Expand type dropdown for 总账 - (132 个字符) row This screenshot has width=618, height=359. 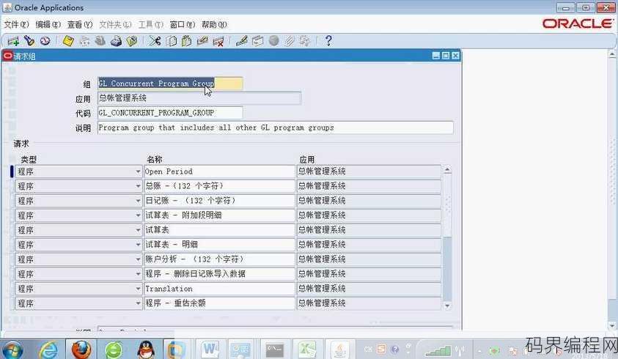[138, 186]
